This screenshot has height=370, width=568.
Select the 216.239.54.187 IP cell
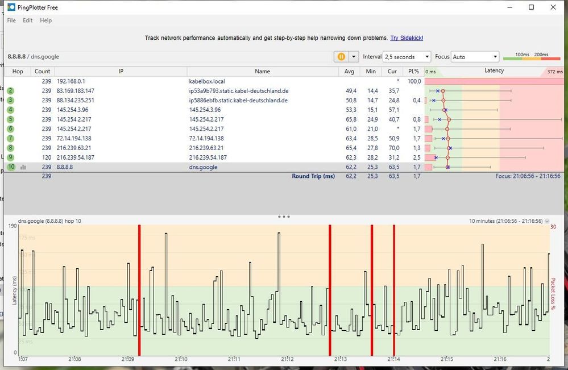(76, 157)
